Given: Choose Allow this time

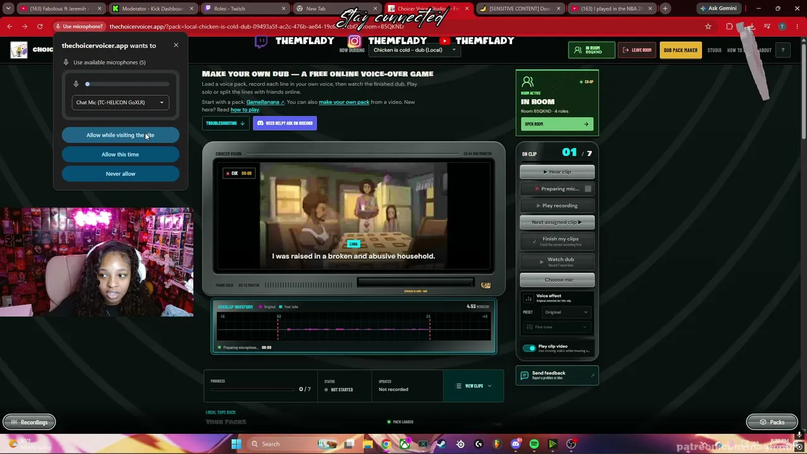Looking at the screenshot, I should pos(120,154).
